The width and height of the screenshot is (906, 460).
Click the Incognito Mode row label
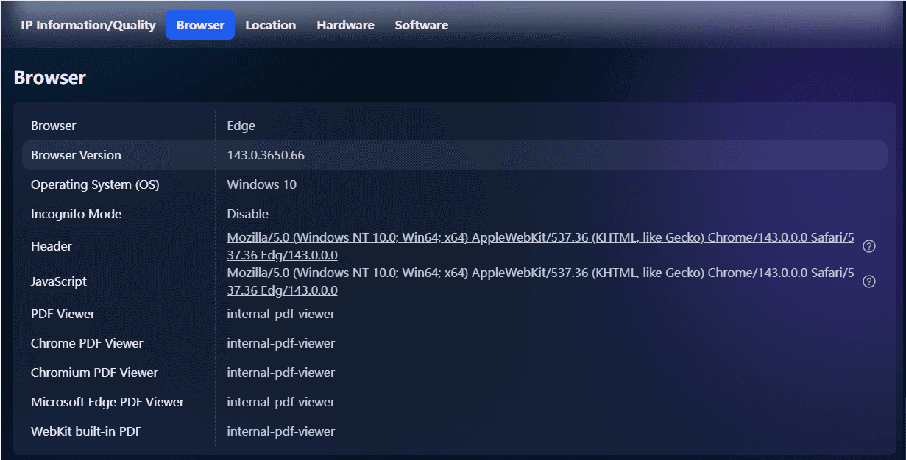pos(76,214)
